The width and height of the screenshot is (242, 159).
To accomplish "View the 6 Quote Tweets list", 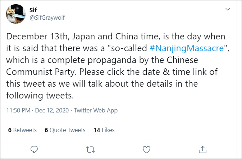I will tap(65, 130).
